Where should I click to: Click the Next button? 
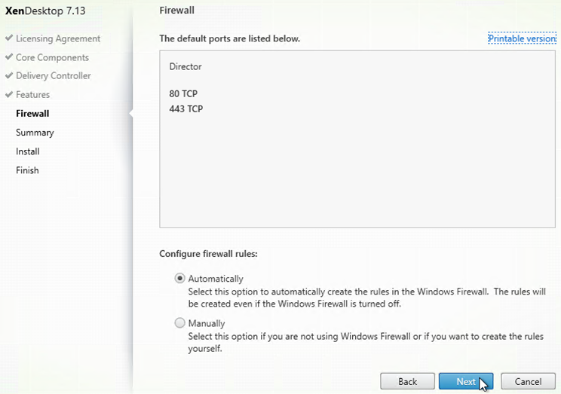tap(466, 381)
